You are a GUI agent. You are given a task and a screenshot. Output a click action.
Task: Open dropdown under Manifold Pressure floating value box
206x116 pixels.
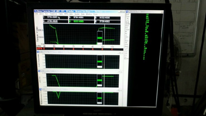101,103
